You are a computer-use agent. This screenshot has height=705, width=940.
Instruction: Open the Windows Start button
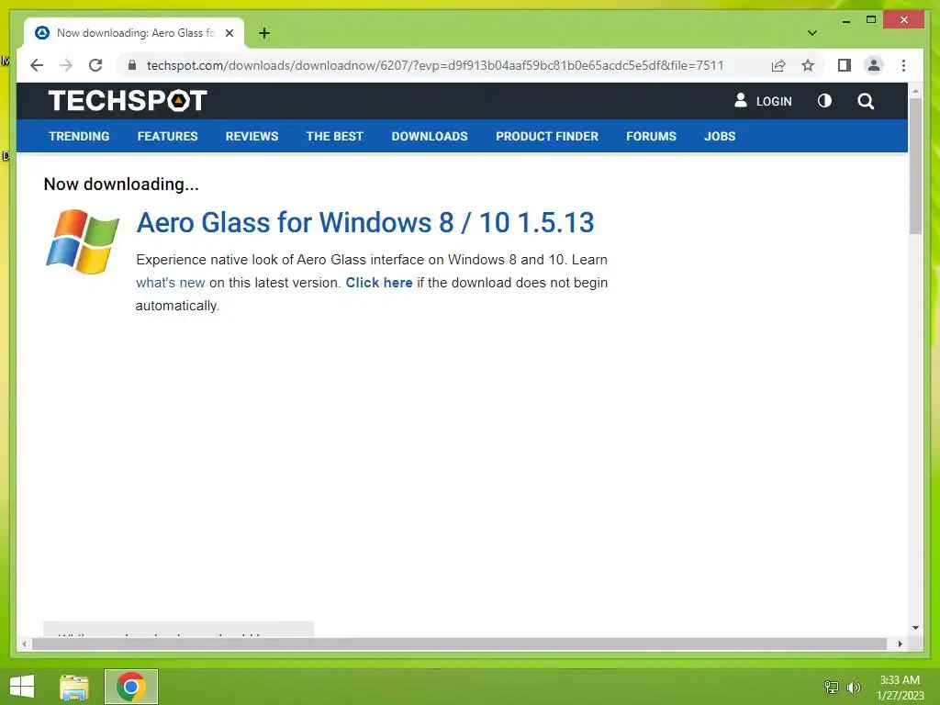coord(22,687)
